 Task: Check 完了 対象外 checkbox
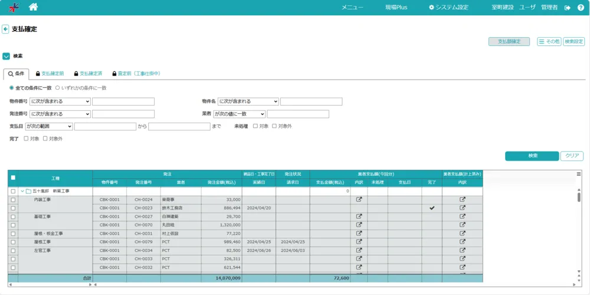coord(45,139)
